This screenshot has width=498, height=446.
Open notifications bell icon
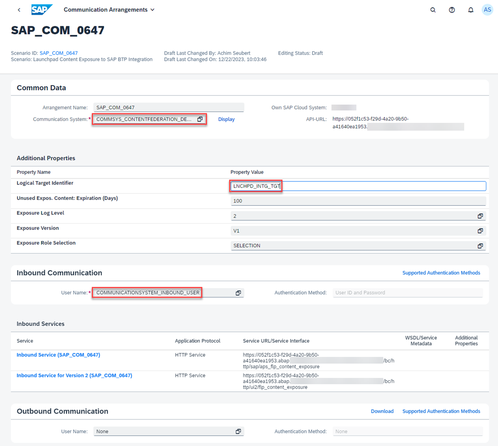(471, 10)
